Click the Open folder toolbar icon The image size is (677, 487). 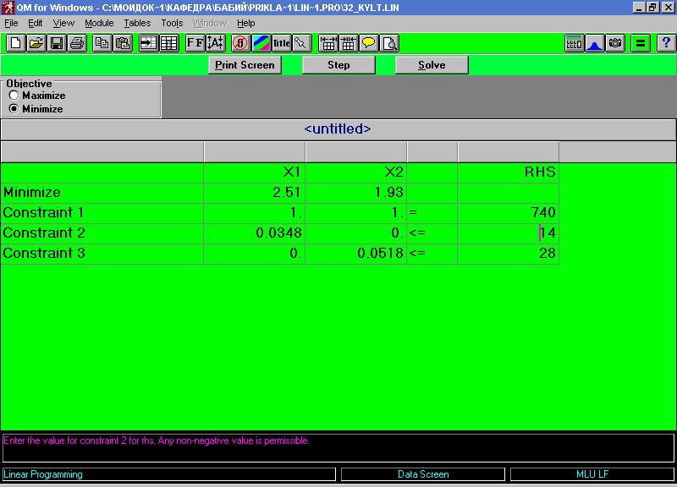pyautogui.click(x=36, y=43)
